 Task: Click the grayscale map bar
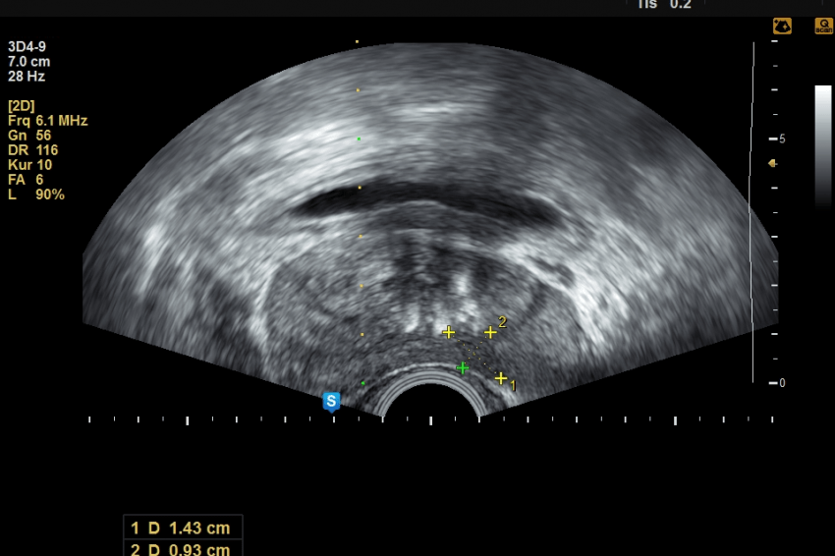click(823, 146)
